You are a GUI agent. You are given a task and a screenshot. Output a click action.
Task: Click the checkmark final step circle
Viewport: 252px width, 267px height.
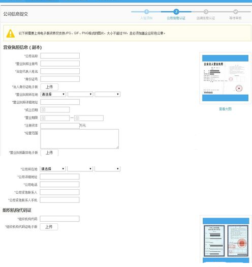236,12
